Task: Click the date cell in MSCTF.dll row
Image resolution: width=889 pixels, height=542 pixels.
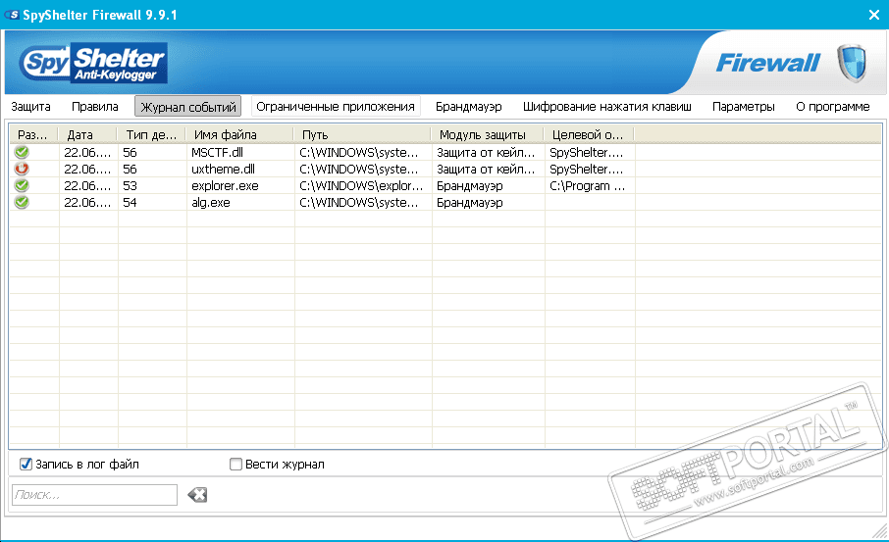Action: [88, 152]
